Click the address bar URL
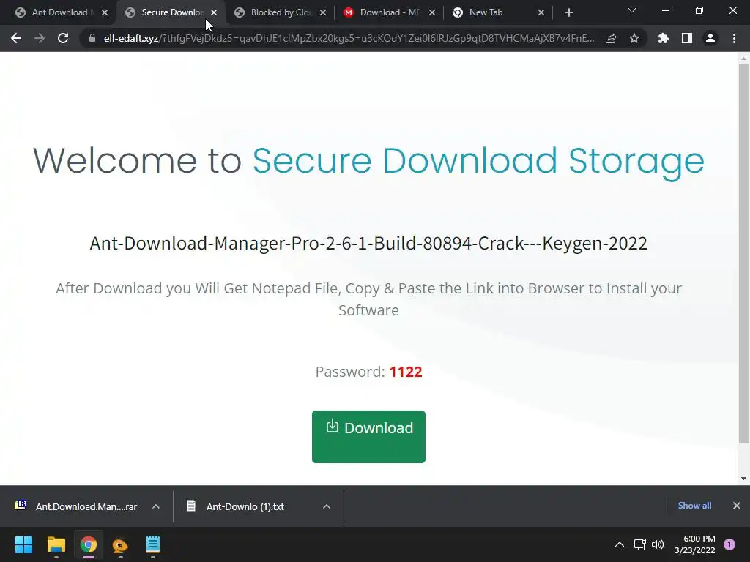The width and height of the screenshot is (750, 562). pos(349,38)
